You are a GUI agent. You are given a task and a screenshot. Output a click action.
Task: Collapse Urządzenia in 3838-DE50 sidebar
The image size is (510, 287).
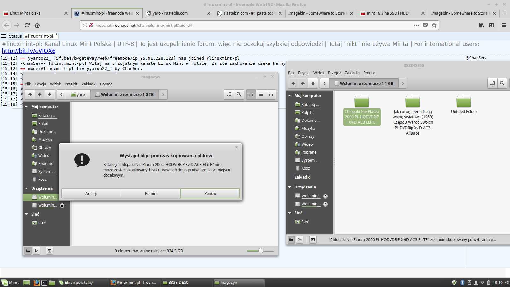pos(290,187)
